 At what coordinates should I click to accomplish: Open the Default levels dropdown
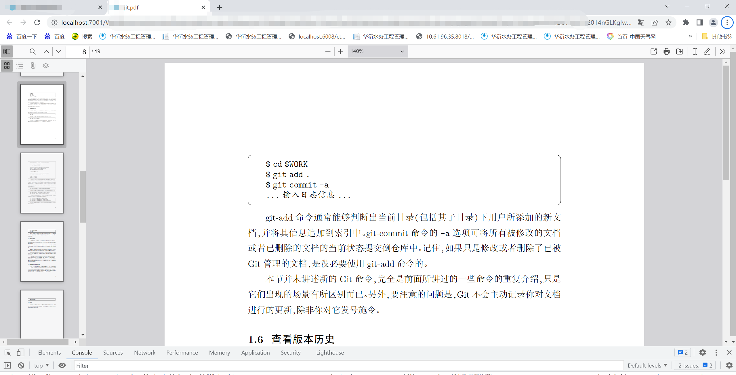tap(647, 365)
